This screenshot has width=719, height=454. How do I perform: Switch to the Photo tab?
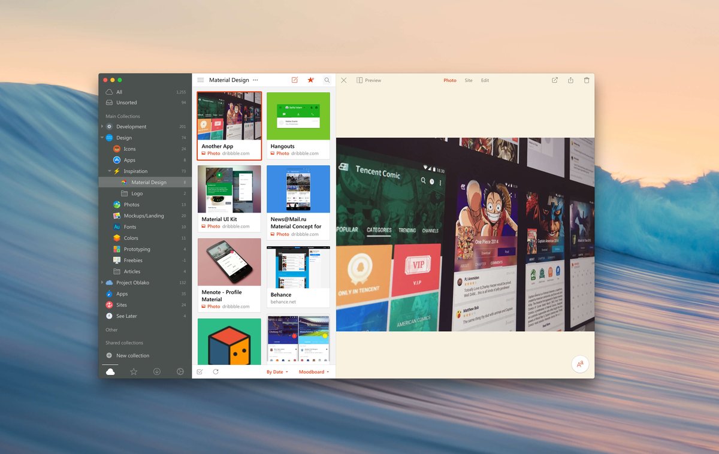(x=450, y=80)
